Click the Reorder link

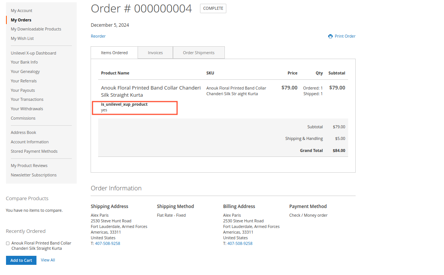pyautogui.click(x=98, y=36)
